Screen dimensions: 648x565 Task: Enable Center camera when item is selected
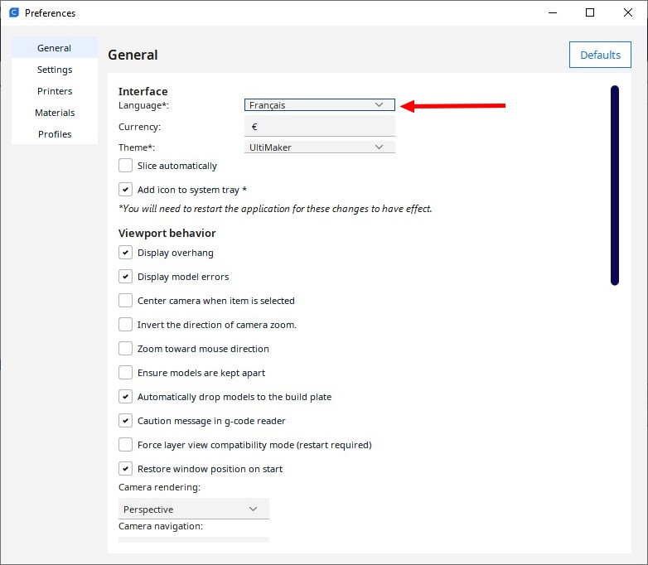click(x=126, y=301)
